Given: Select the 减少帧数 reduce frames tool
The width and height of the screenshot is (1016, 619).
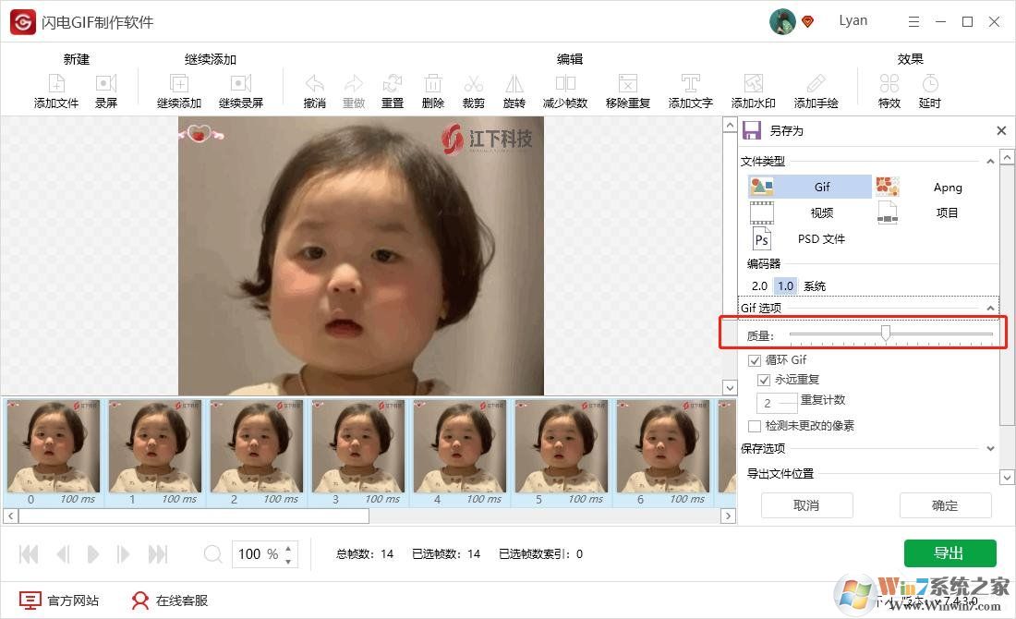Looking at the screenshot, I should [564, 90].
